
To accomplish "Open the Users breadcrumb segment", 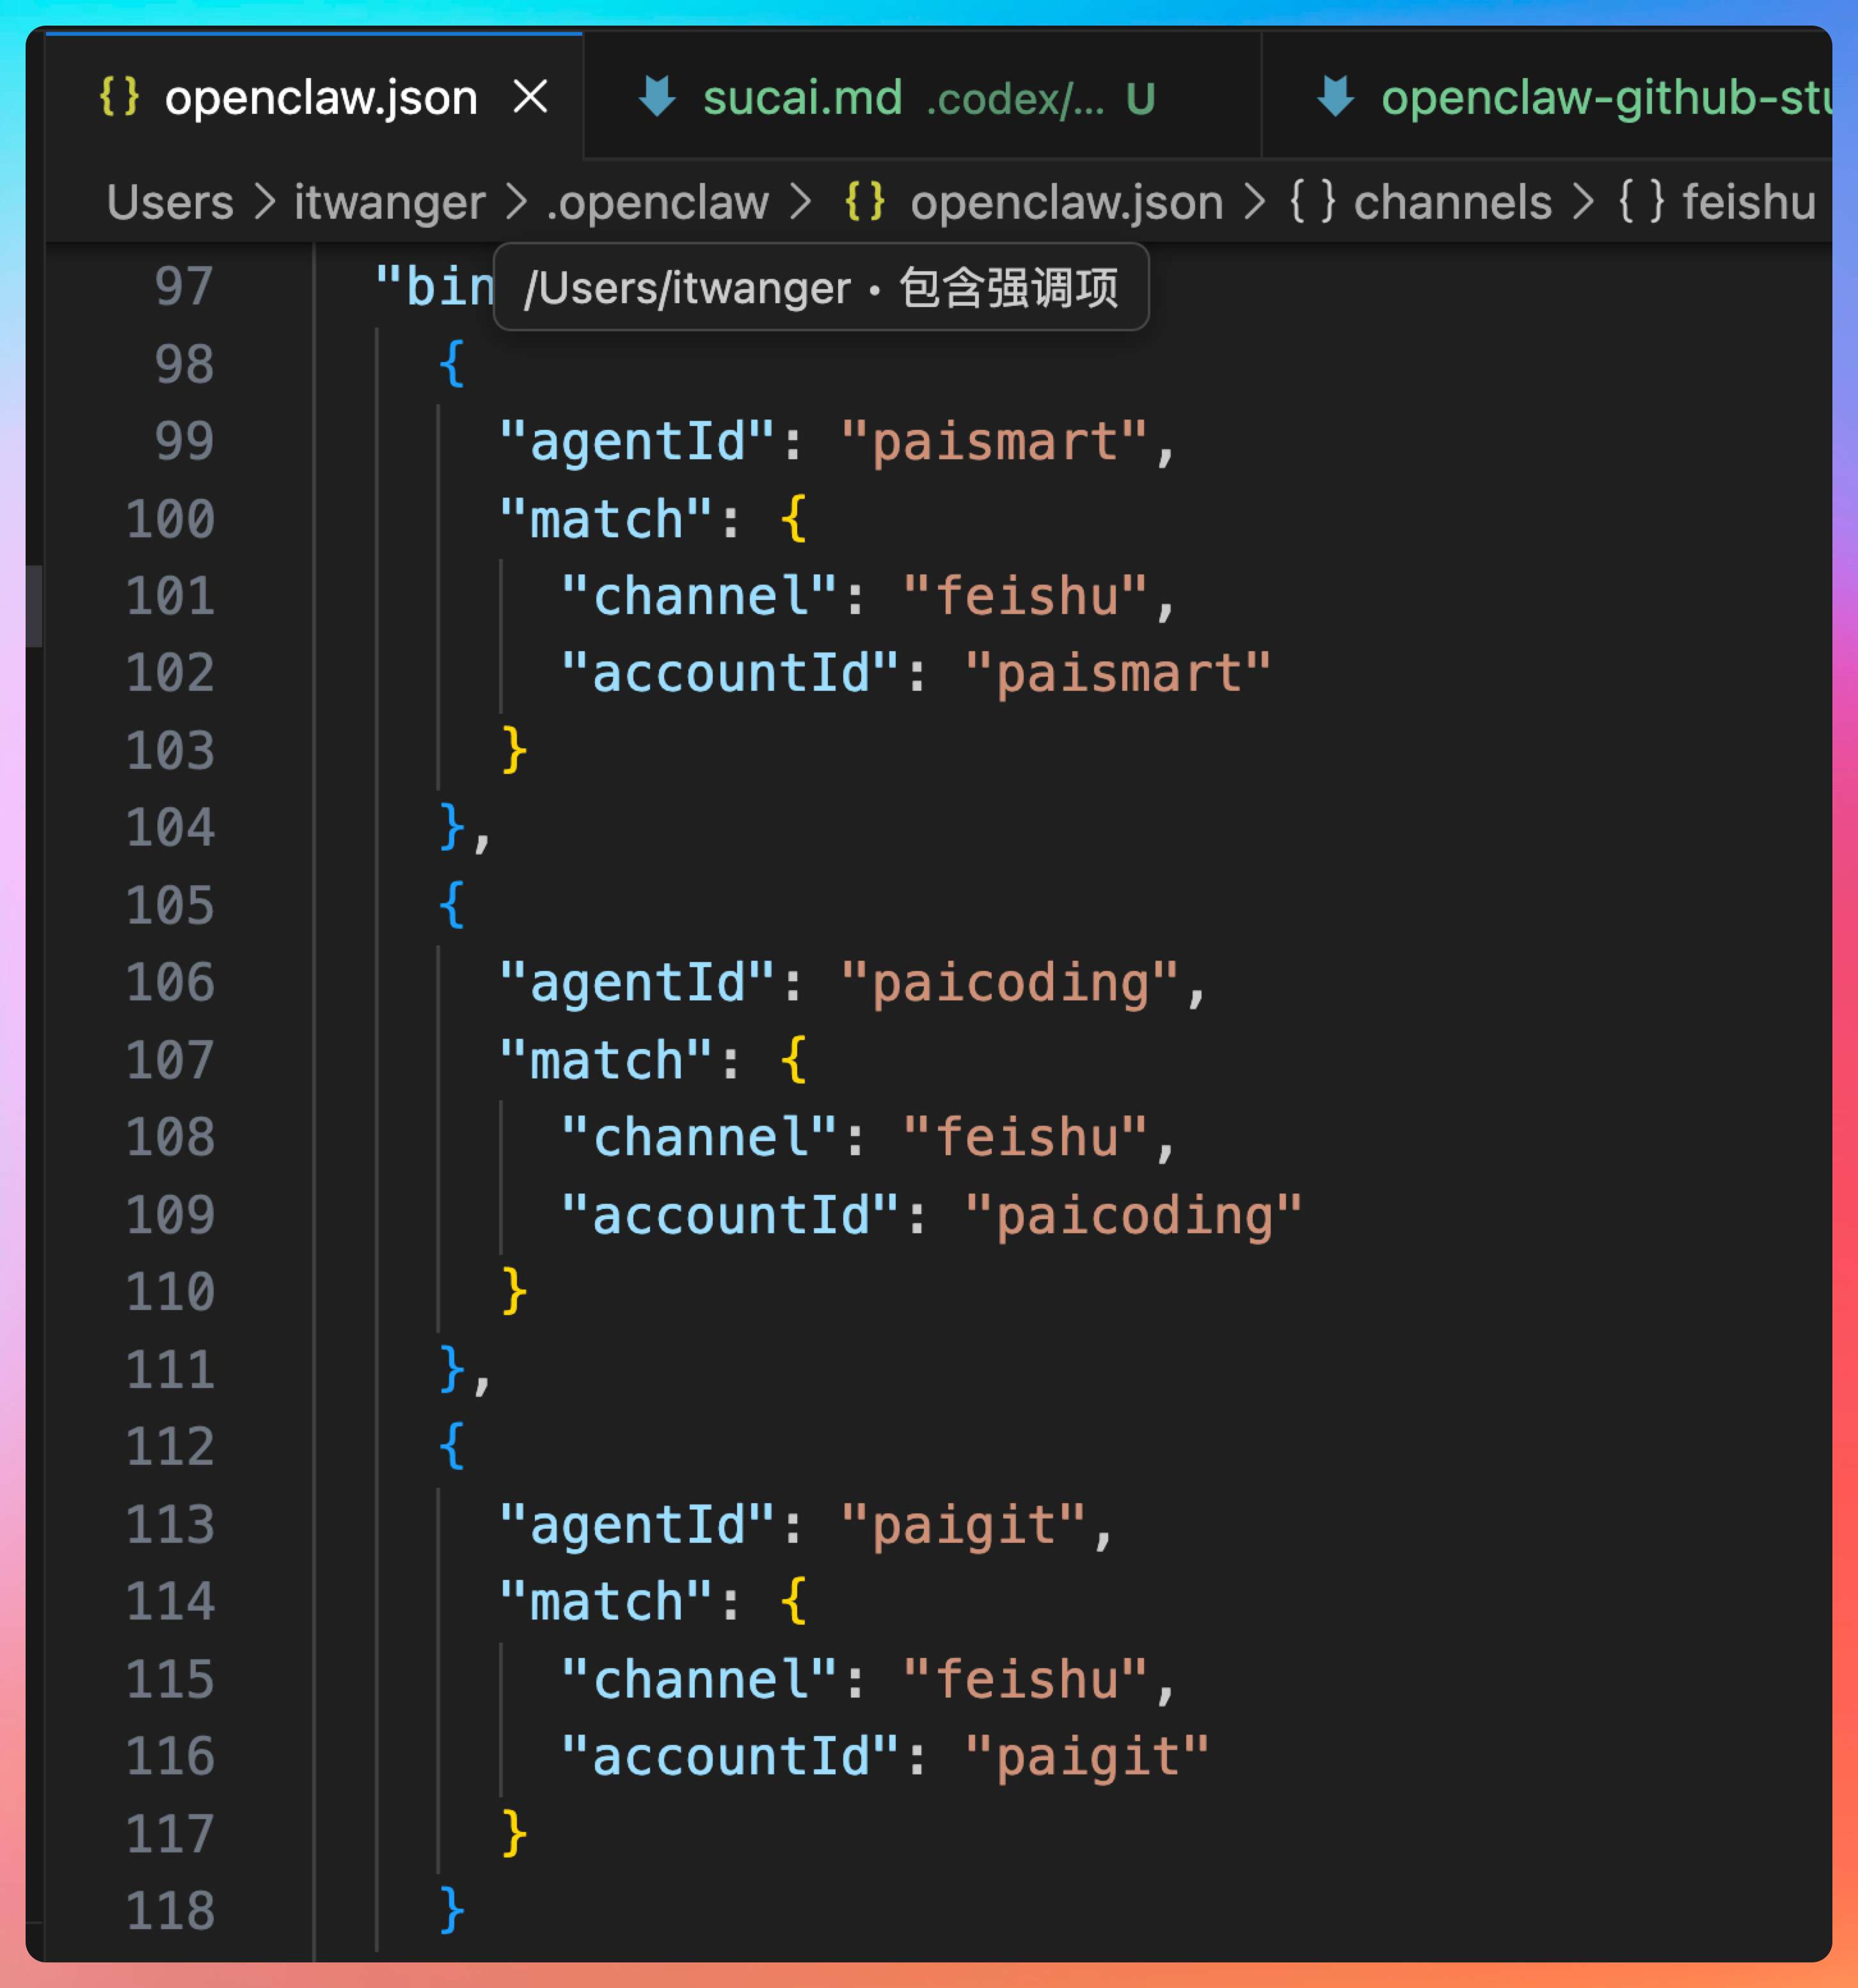I will tap(170, 202).
